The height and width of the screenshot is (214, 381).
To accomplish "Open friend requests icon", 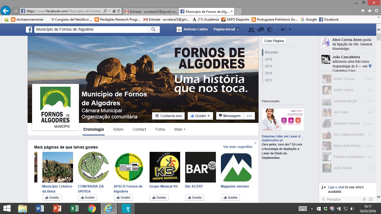I will click(x=251, y=30).
